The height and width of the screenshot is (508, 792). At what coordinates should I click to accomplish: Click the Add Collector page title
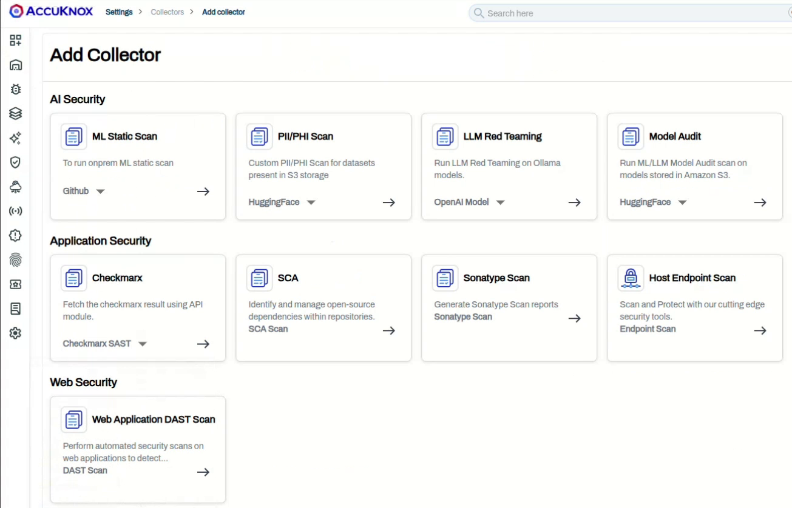coord(106,55)
